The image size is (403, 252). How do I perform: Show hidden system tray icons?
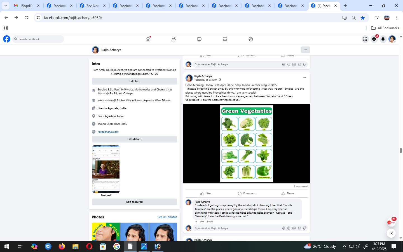point(344,246)
